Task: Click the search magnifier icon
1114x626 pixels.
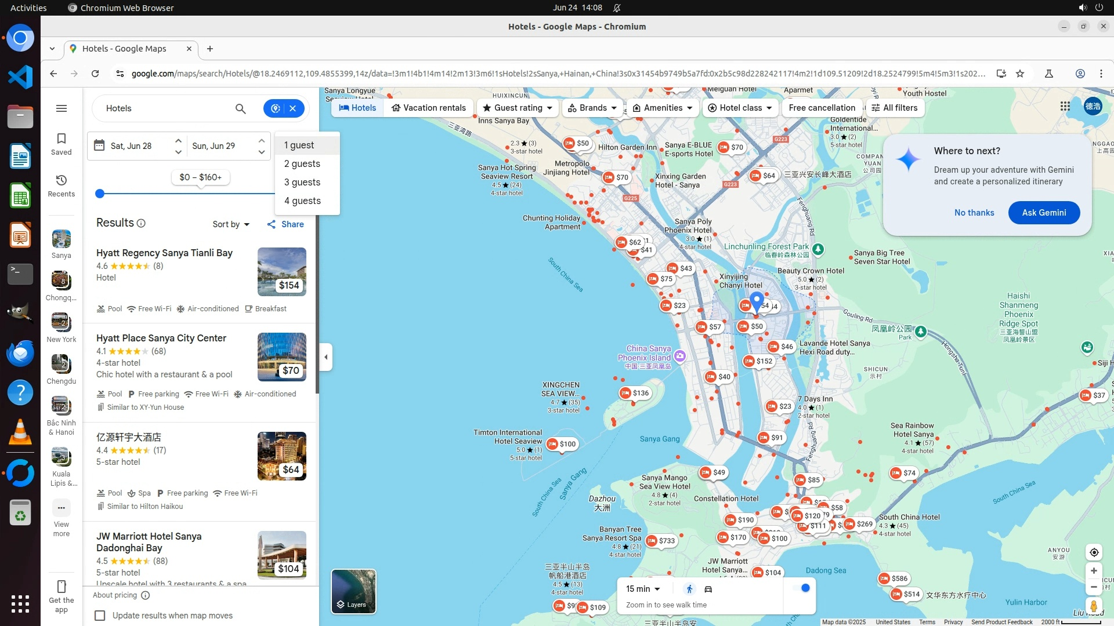Action: [x=240, y=108]
